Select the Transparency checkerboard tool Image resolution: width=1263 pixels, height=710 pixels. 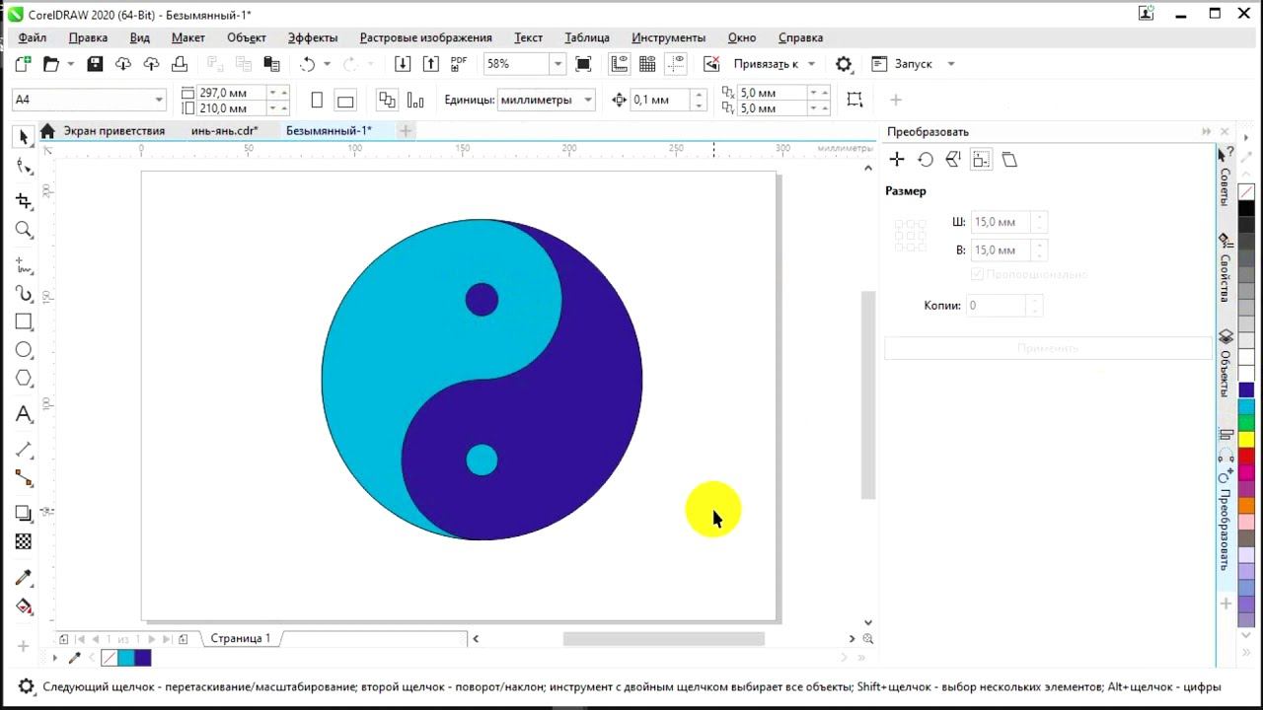24,541
